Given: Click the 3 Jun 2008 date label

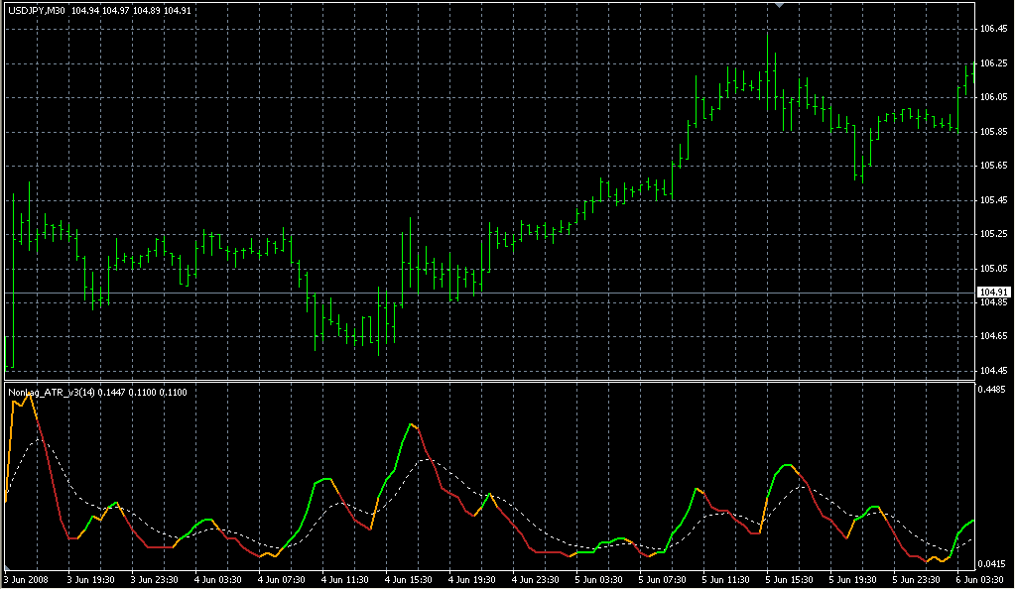Looking at the screenshot, I should 27,579.
